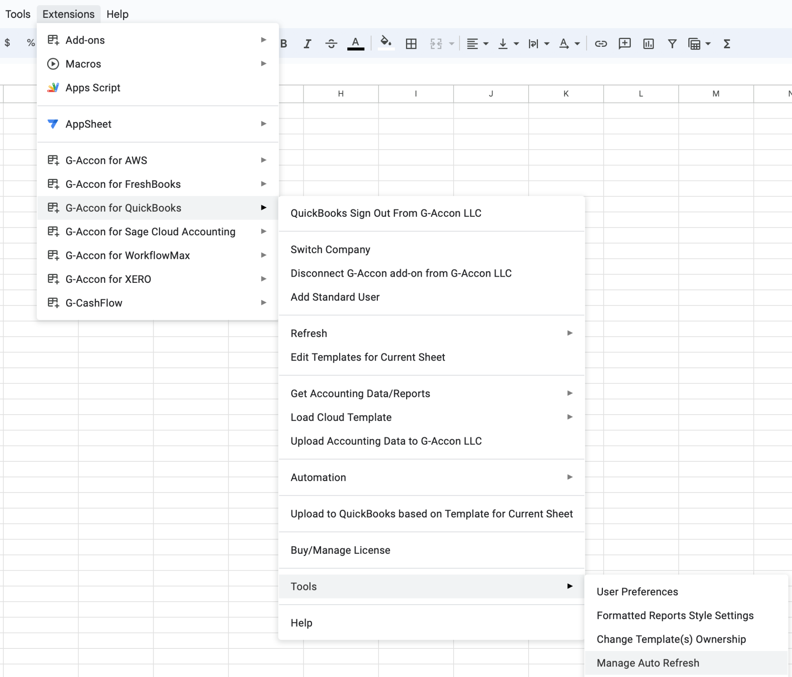The height and width of the screenshot is (677, 792).
Task: Insert a link with the link icon
Action: 601,44
